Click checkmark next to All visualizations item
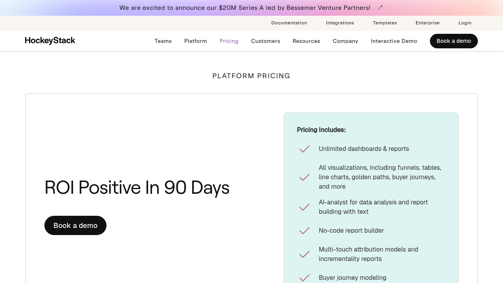The image size is (503, 283). click(x=305, y=177)
